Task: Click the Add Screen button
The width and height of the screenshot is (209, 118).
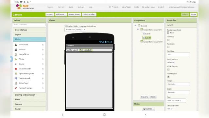Action: coord(61,14)
